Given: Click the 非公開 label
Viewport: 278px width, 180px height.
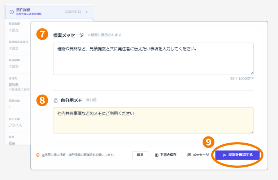Looking at the screenshot, I should click(91, 100).
